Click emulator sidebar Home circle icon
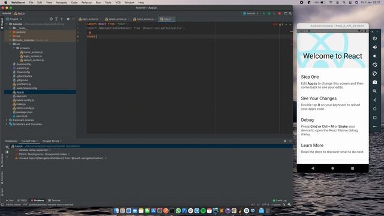Viewport: 384px width, 216px height. click(x=374, y=109)
